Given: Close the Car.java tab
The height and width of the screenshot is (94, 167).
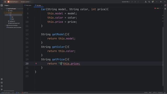Looking at the screenshot, I should [x=42, y=5].
